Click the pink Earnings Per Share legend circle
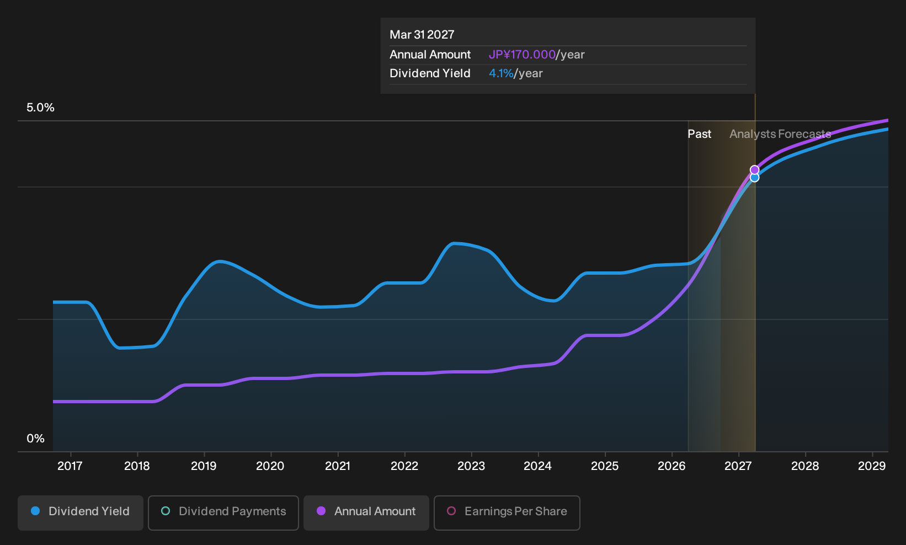The height and width of the screenshot is (545, 906). pos(451,511)
